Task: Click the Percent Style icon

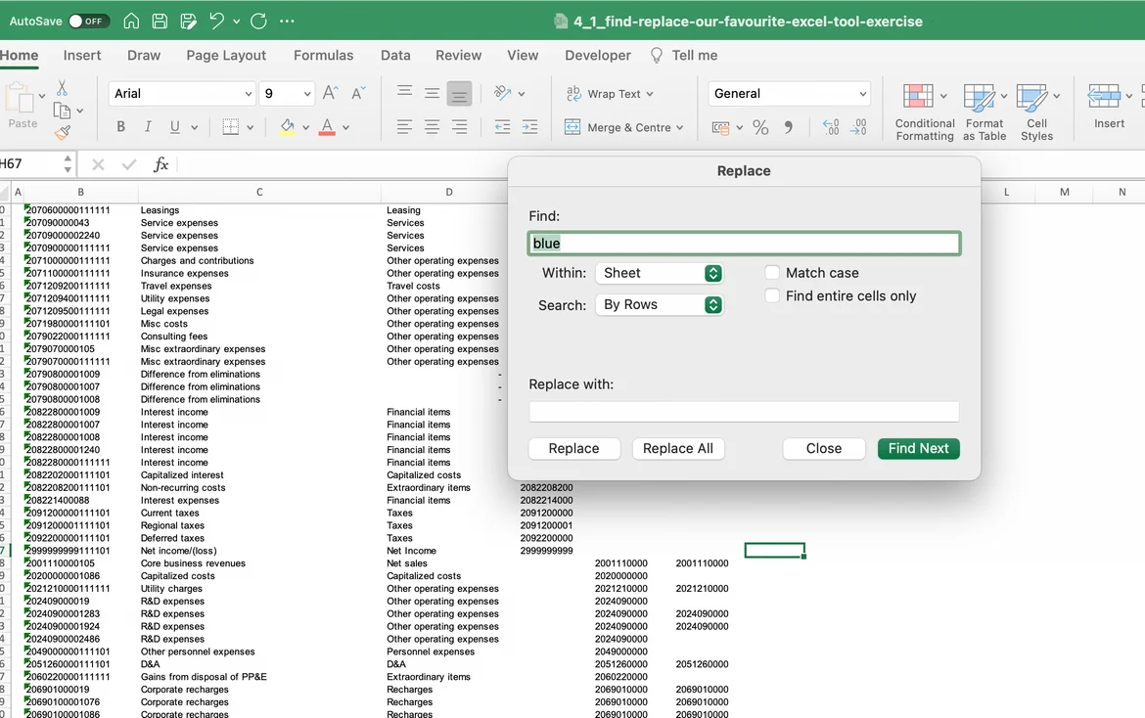Action: tap(760, 127)
